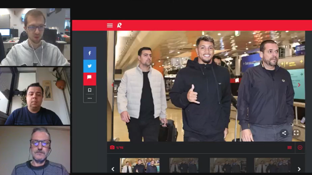Go to the previous photo with the red left arrow
312x175 pixels.
[113, 85]
